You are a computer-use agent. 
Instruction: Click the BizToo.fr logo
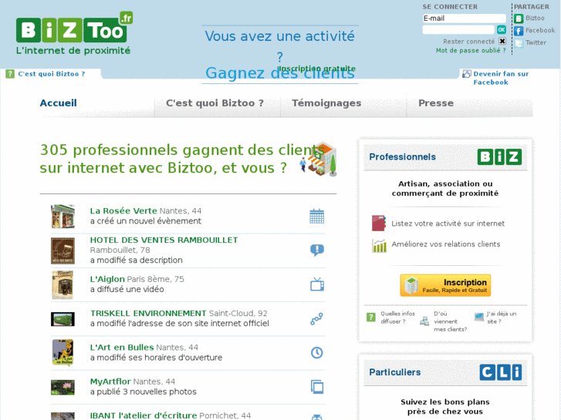(x=74, y=33)
